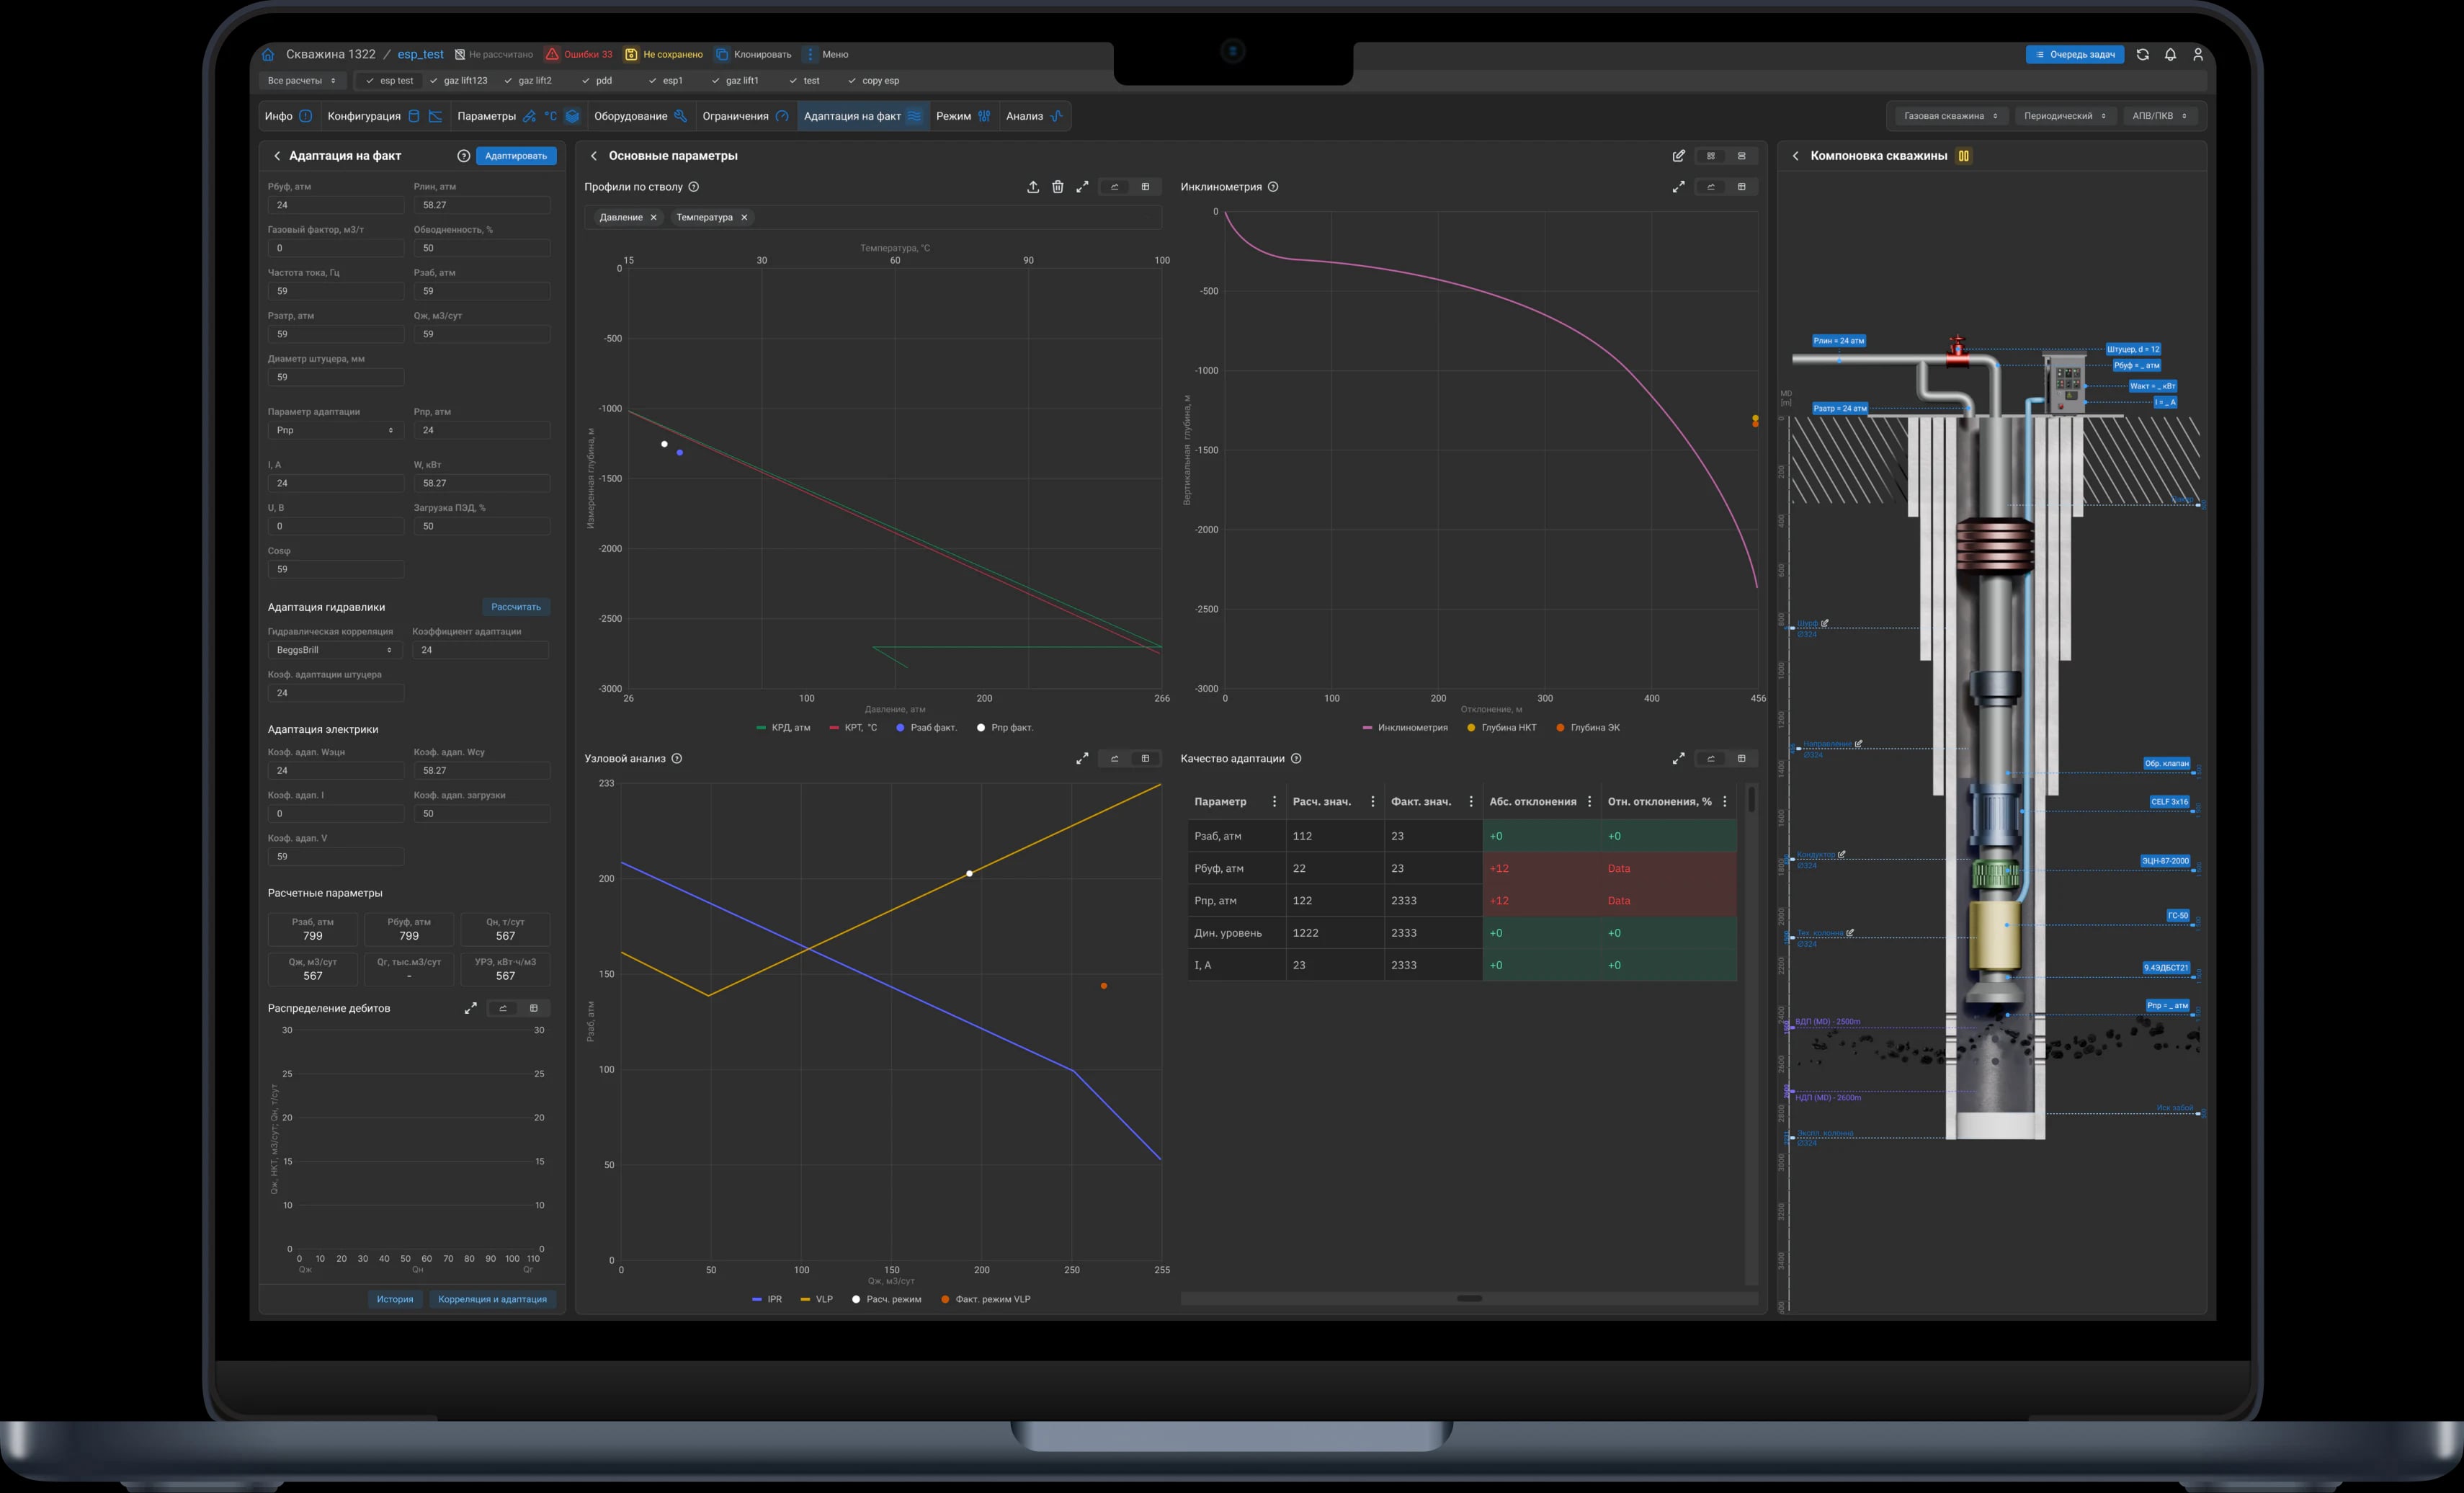
Task: Click the Не сохранено save icon
Action: (x=631, y=54)
